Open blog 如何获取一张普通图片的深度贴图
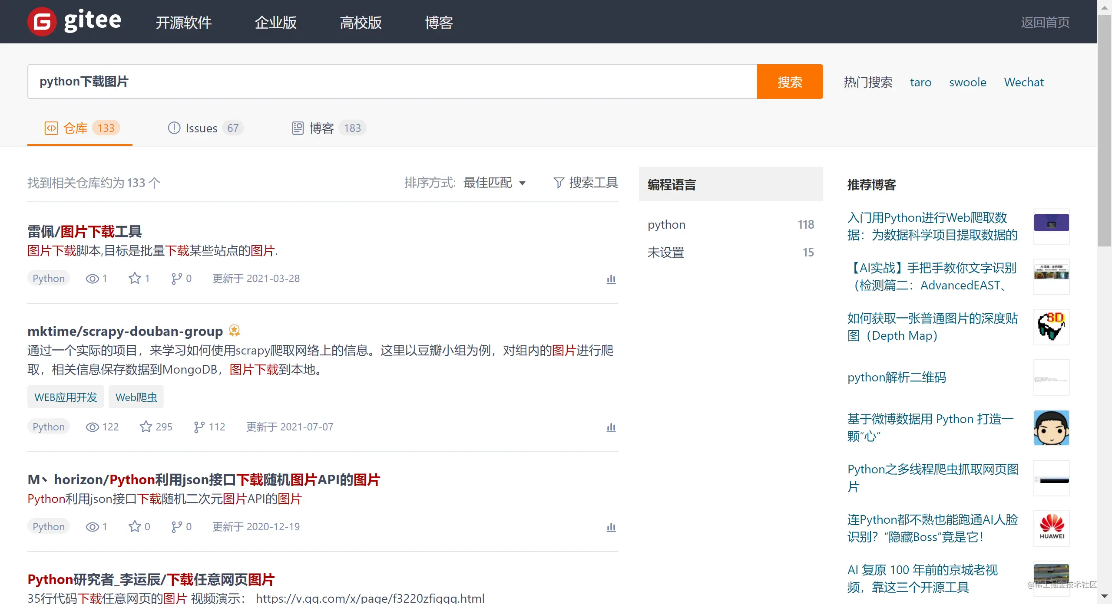Viewport: 1112px width, 604px height. [x=933, y=327]
